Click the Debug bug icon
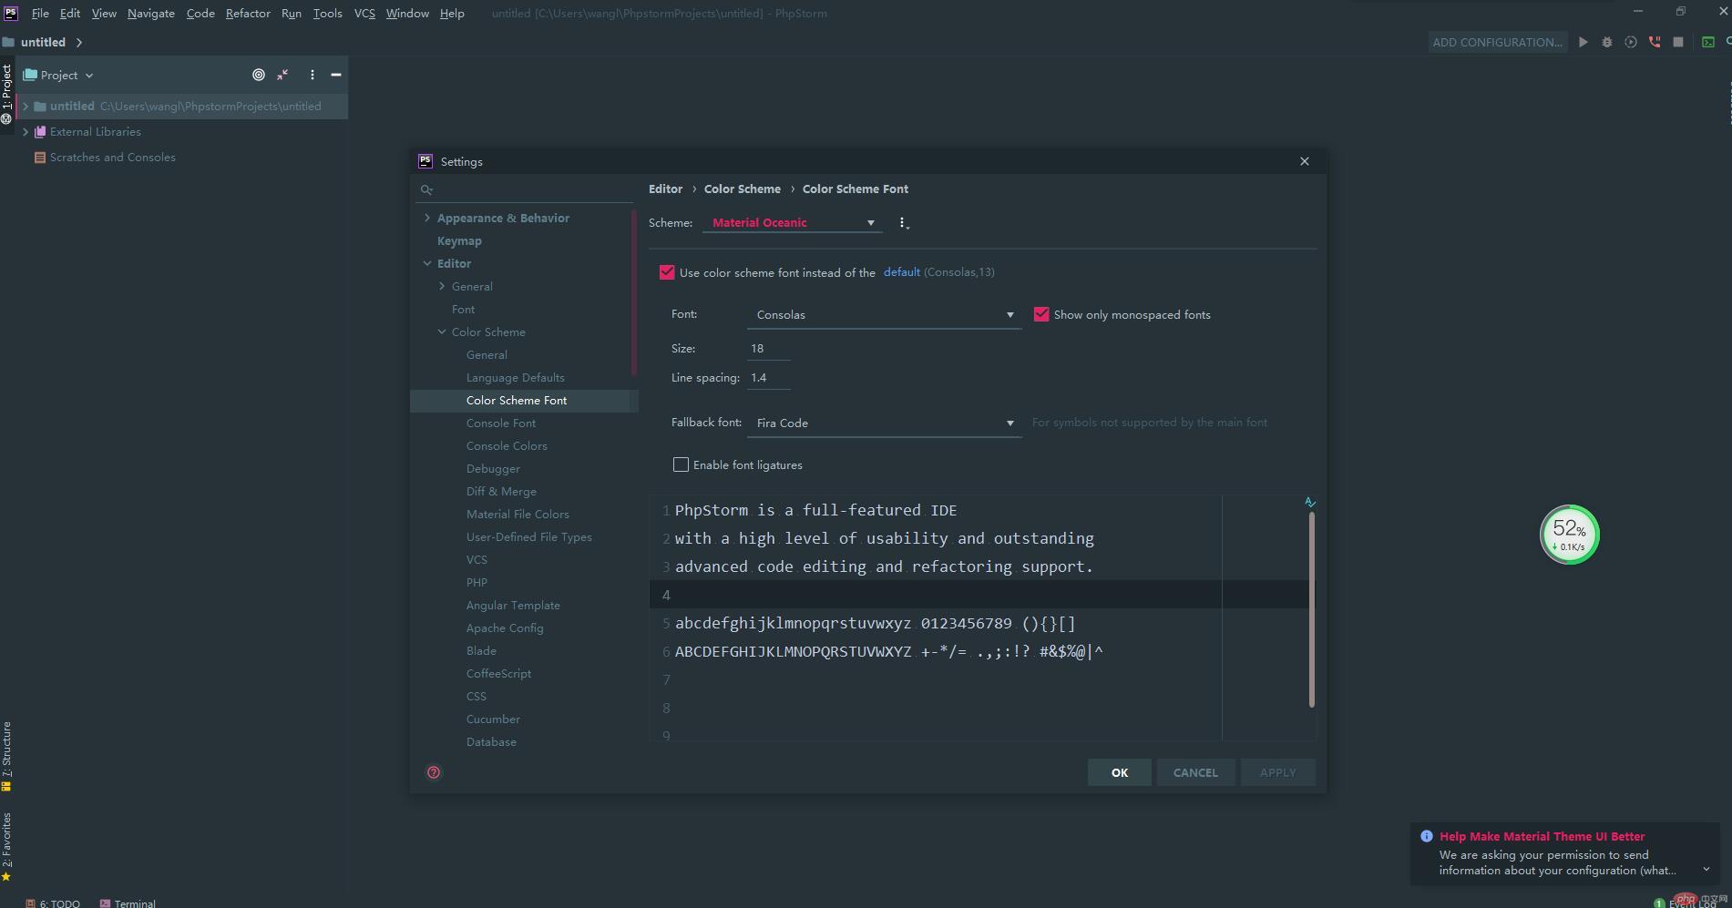This screenshot has height=908, width=1732. point(1607,42)
